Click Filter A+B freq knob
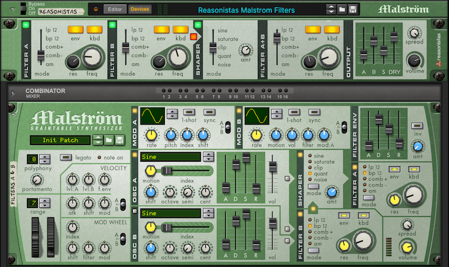449x267 pixels. click(x=328, y=56)
